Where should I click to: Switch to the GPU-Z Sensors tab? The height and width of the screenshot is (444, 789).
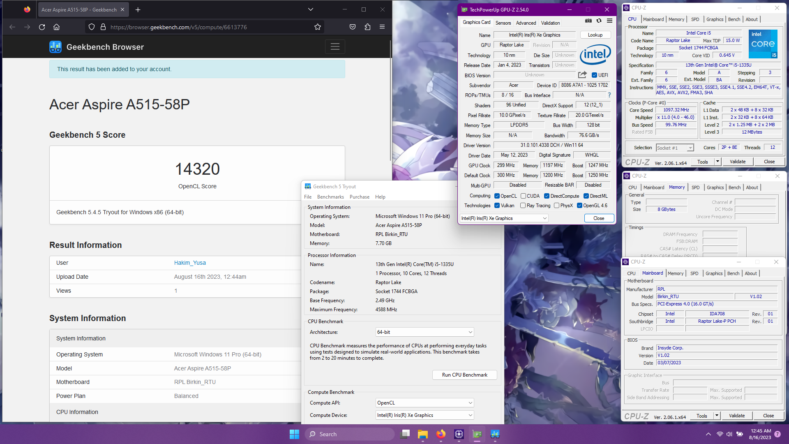pyautogui.click(x=503, y=23)
